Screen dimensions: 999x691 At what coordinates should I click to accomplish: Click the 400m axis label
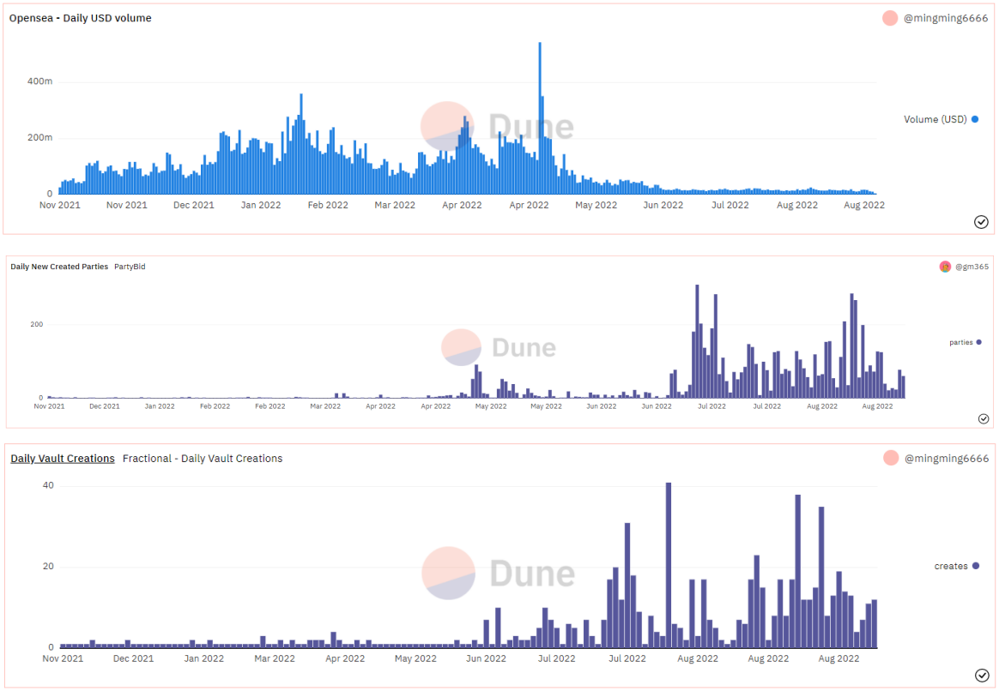(40, 81)
